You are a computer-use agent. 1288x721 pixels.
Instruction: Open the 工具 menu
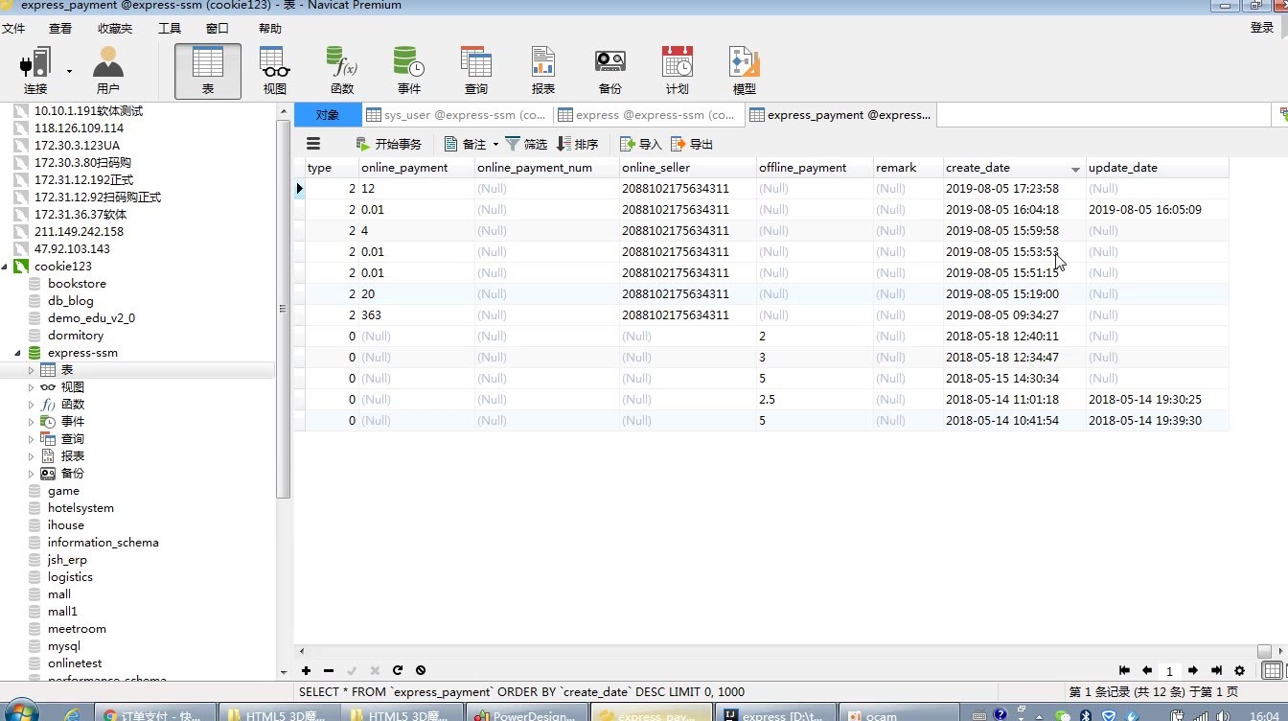pyautogui.click(x=169, y=29)
